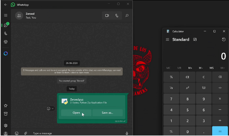Click the 26-06-2024 date label

coord(72,63)
